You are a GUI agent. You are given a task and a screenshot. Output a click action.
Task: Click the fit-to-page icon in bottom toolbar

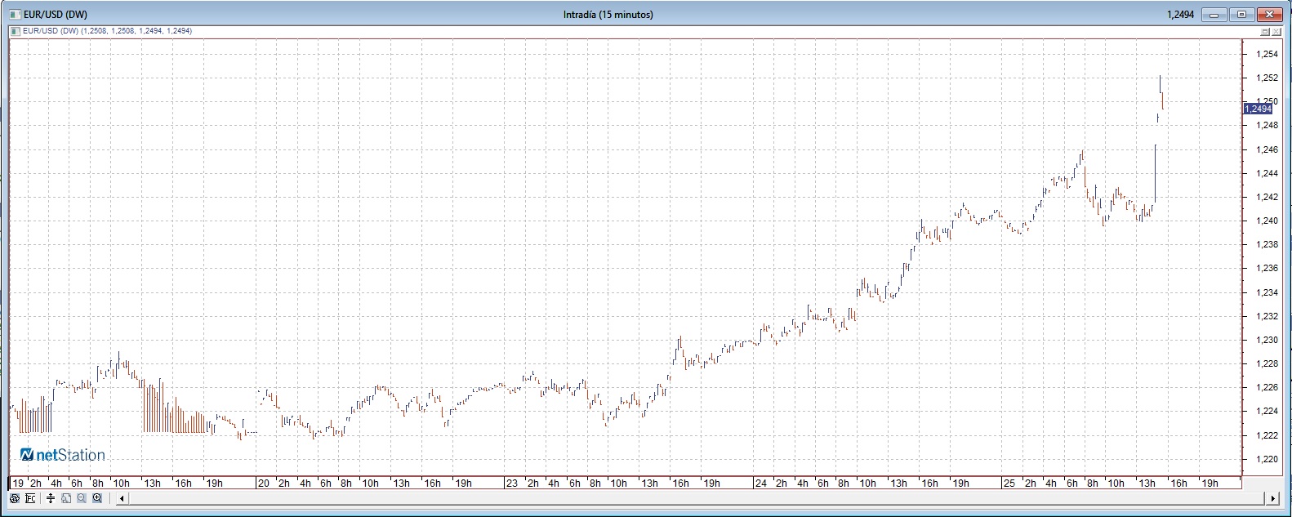pyautogui.click(x=66, y=498)
